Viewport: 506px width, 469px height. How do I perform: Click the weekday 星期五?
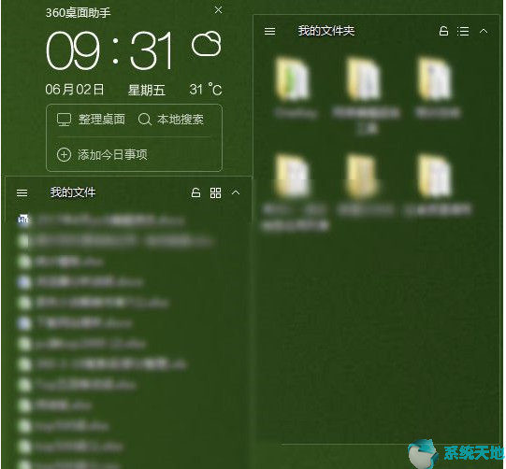click(x=147, y=90)
